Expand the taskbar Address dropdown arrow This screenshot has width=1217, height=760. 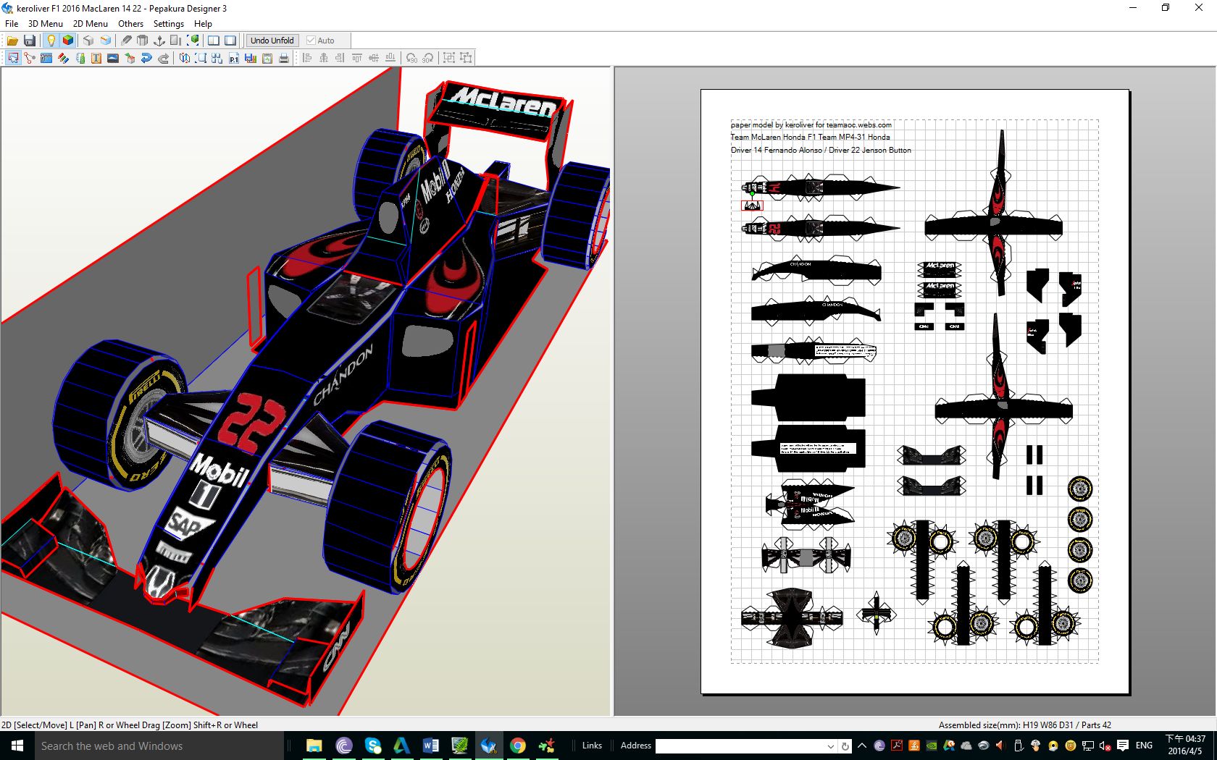pyautogui.click(x=830, y=746)
